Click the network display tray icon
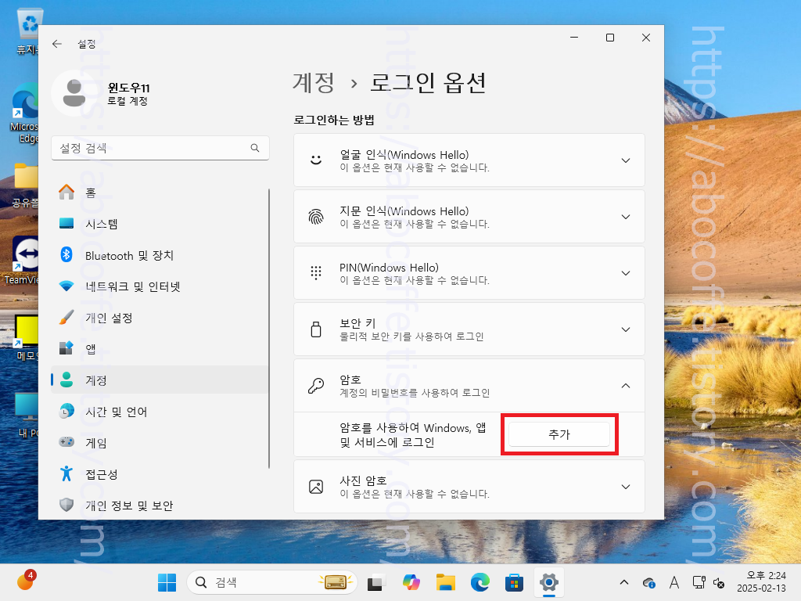The height and width of the screenshot is (601, 801). point(699,582)
